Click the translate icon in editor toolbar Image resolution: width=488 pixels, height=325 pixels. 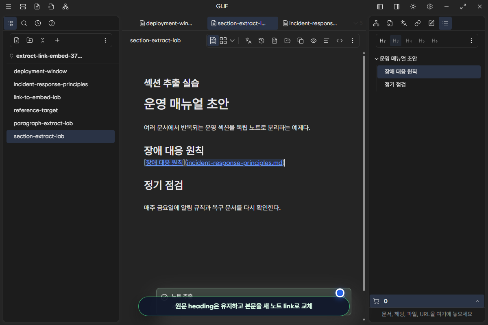click(x=248, y=41)
